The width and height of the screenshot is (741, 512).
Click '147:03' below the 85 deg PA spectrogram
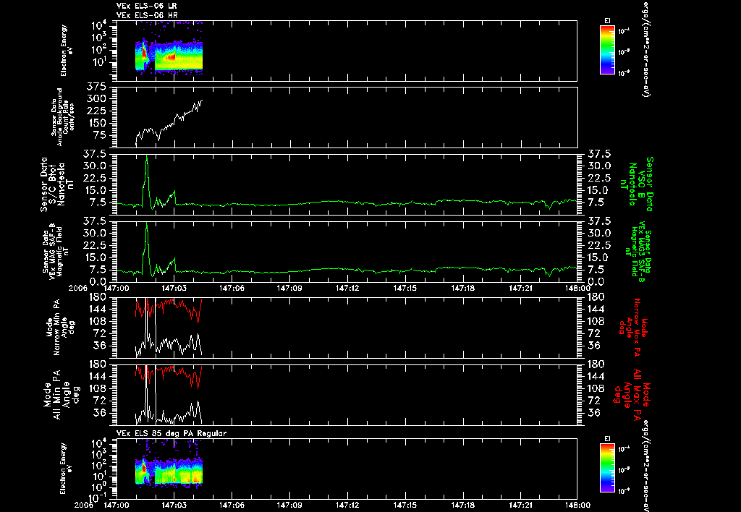[174, 505]
